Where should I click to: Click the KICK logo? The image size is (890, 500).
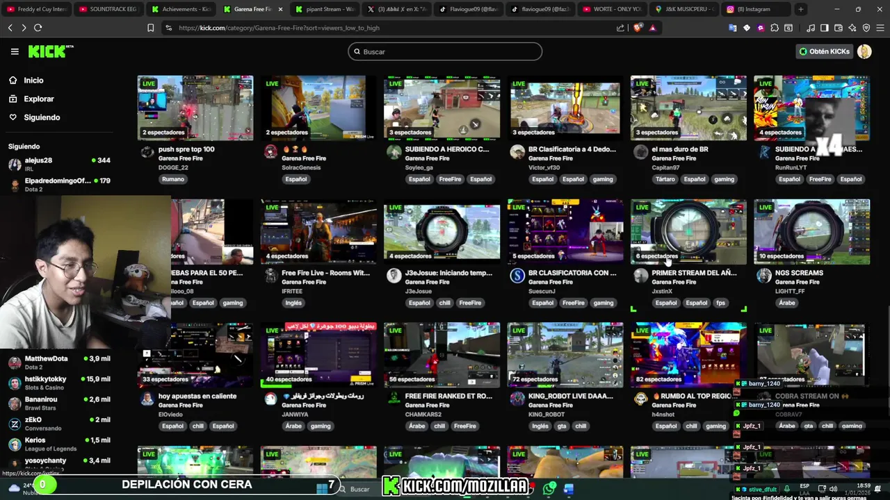coord(50,51)
